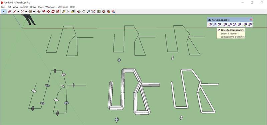Image resolution: width=267 pixels, height=125 pixels.
Task: Open the Edit menu
Action: pos(9,7)
